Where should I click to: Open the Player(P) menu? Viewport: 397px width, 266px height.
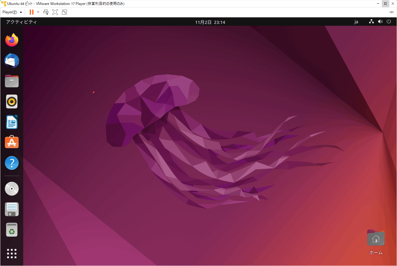pos(12,12)
